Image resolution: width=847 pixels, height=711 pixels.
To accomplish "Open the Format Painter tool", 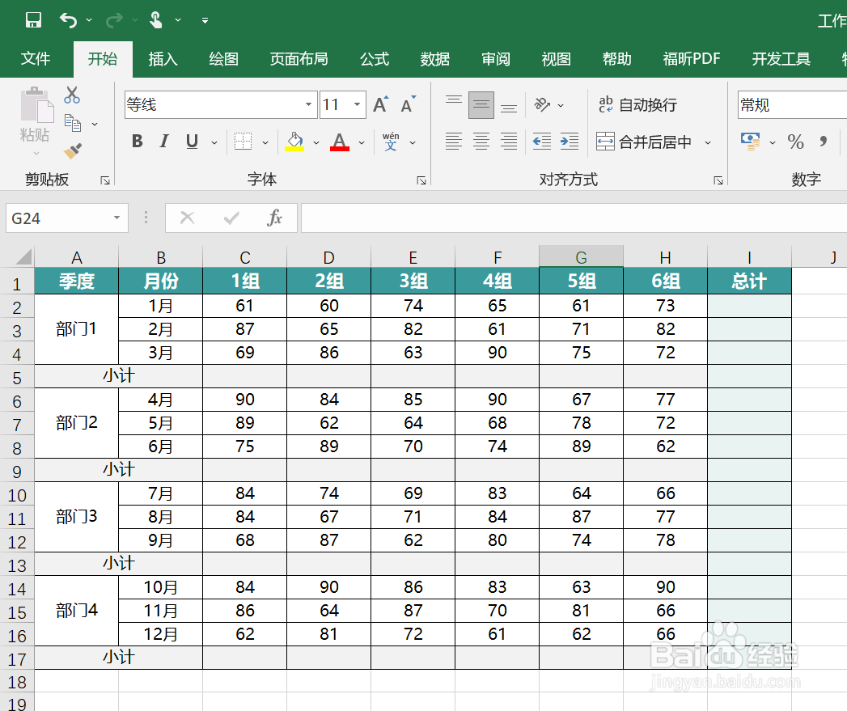I will 70,149.
